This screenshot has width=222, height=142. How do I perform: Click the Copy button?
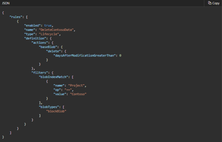coord(213,3)
